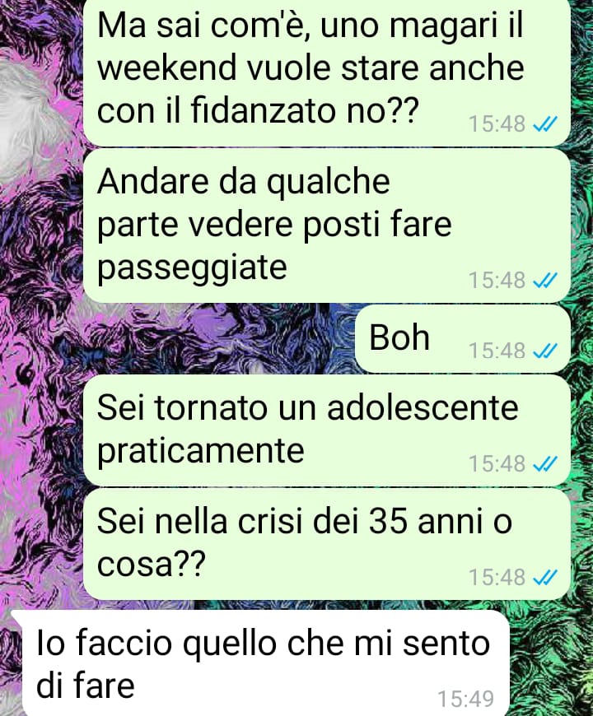The image size is (593, 716).
Task: Tap 15:48 timestamp on 'passeggiate' message
Action: pyautogui.click(x=497, y=280)
